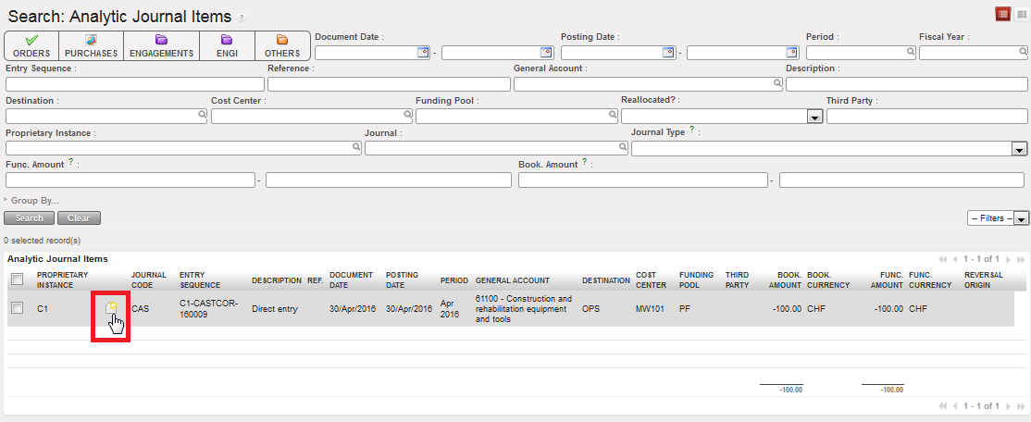Select the PURCHASES filter icon
Screen dimensions: 1031x422
(x=91, y=45)
